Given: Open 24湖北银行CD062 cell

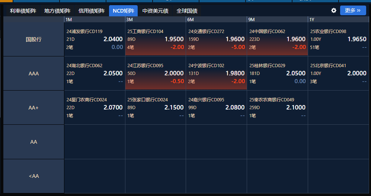Looking at the screenshot, I should click(95, 73).
